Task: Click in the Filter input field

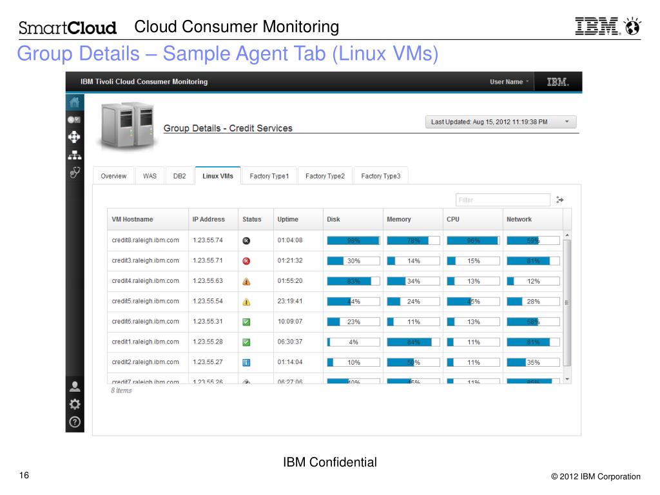Action: (x=503, y=200)
